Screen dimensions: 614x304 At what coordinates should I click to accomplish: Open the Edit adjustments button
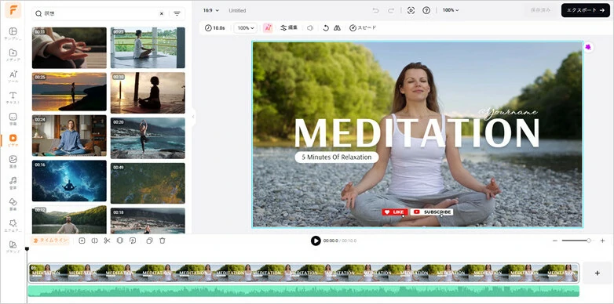click(289, 28)
